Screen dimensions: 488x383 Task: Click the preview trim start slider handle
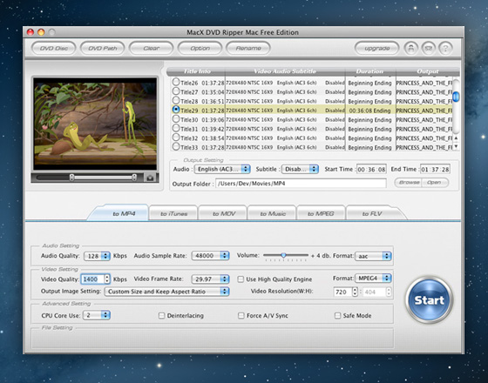[71, 178]
